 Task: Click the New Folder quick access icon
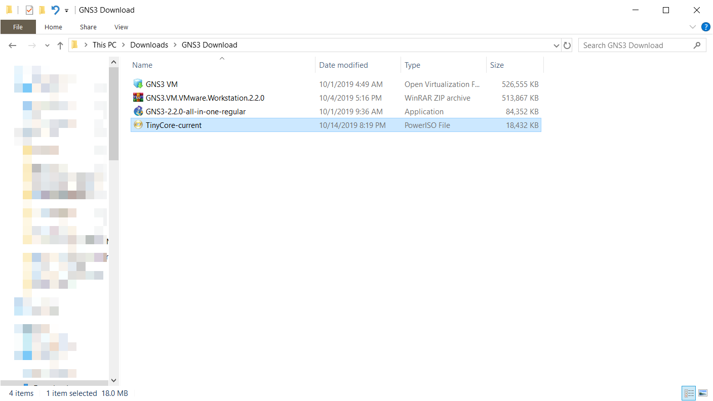point(42,10)
